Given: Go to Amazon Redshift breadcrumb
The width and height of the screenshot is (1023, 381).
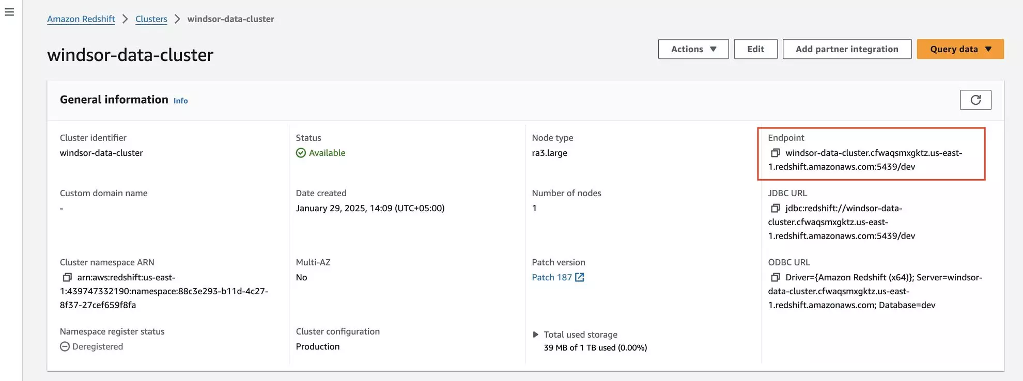Looking at the screenshot, I should coord(81,19).
